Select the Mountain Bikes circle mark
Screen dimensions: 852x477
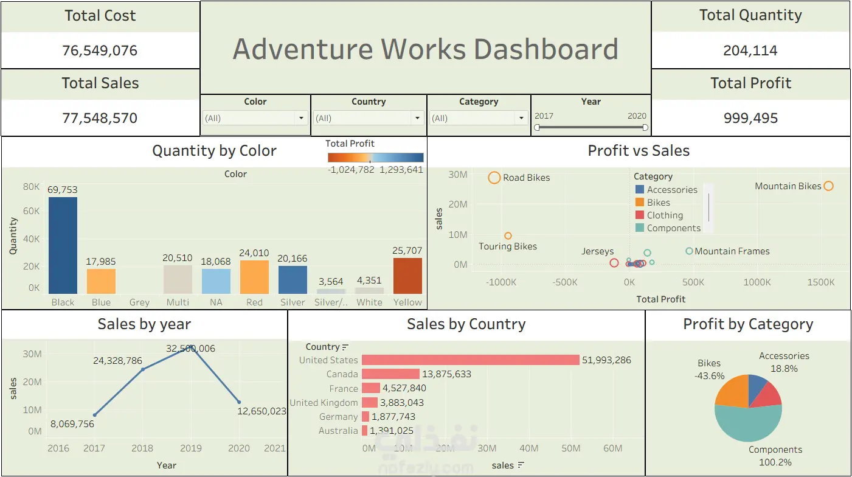[x=828, y=186]
